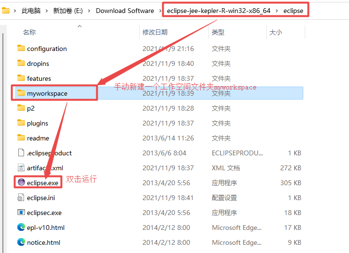Click the 配置设置 type cell
Viewport: 349px width, 253px height.
[224, 198]
